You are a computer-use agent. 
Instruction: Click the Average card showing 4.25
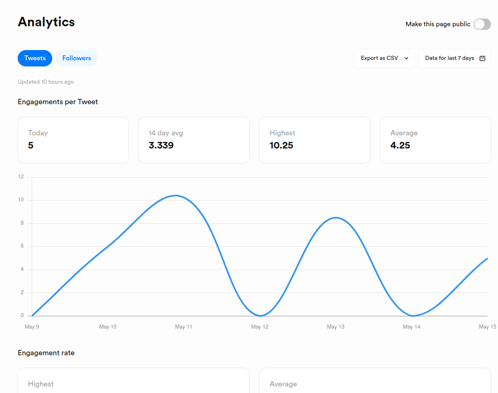coord(435,139)
